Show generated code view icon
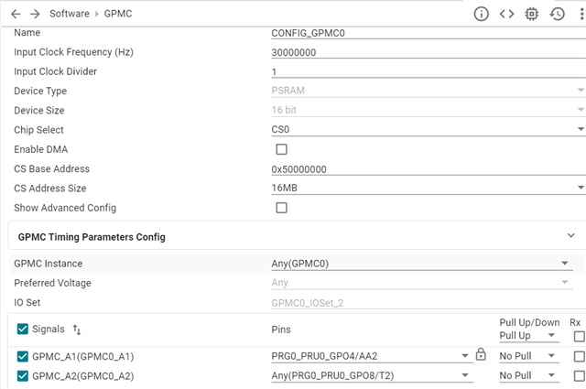This screenshot has height=389, width=586. [506, 14]
